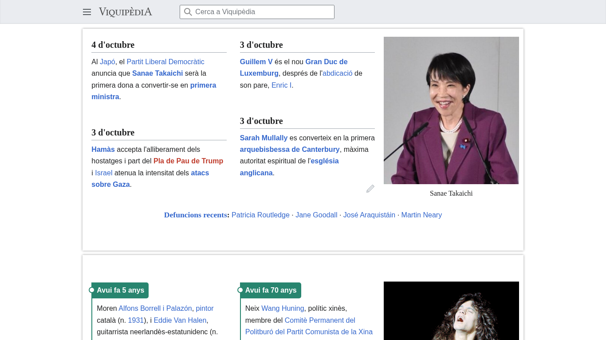Image resolution: width=606 pixels, height=340 pixels.
Task: Click the Avui fa 70 anys label
Action: pyautogui.click(x=271, y=290)
